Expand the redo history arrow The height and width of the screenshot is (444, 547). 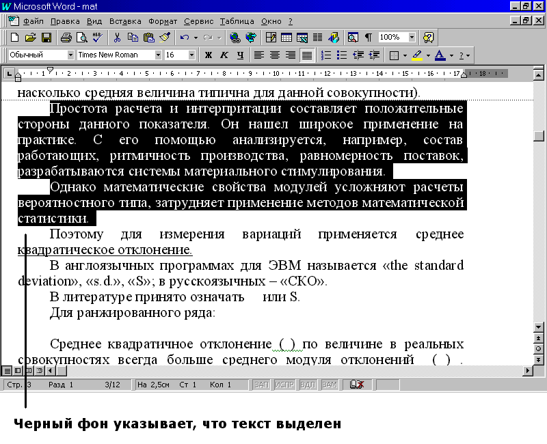[219, 38]
